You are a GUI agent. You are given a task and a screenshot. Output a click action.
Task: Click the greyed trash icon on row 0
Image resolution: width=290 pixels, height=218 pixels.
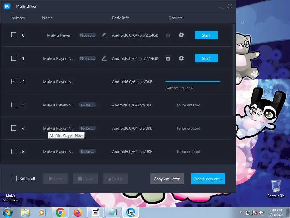coord(168,35)
